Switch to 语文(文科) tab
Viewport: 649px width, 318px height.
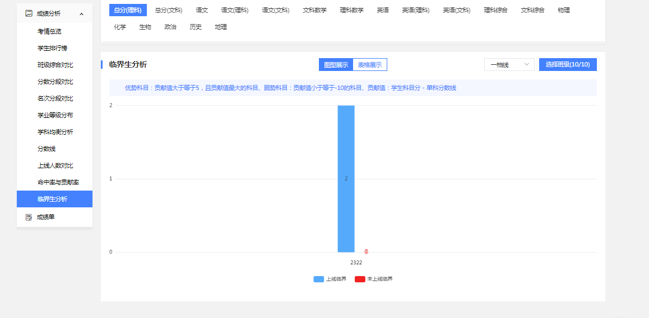pos(276,10)
